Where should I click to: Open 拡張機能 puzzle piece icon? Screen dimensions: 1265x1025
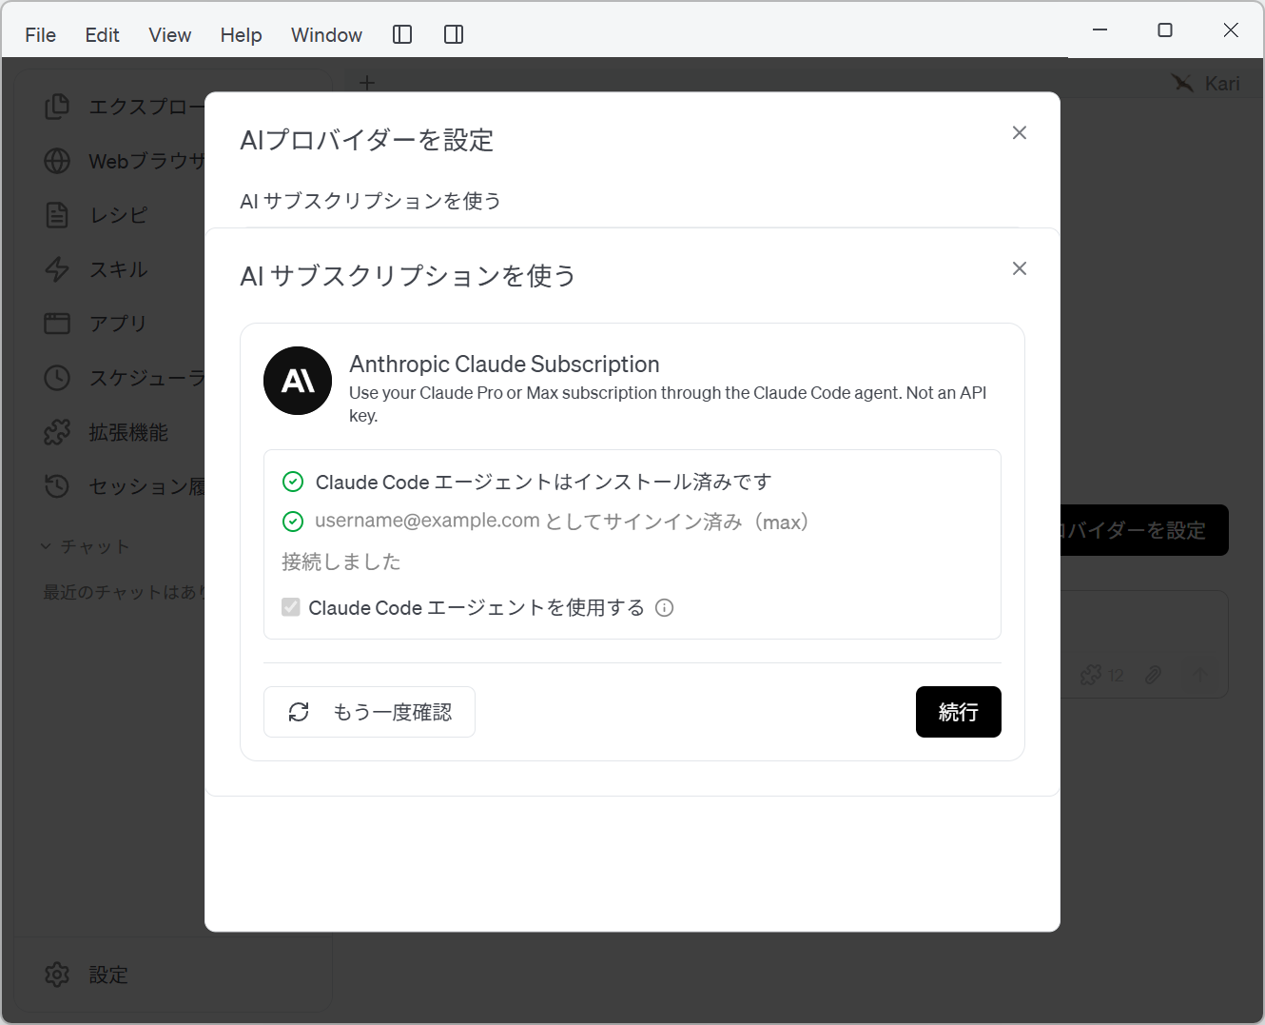point(57,432)
